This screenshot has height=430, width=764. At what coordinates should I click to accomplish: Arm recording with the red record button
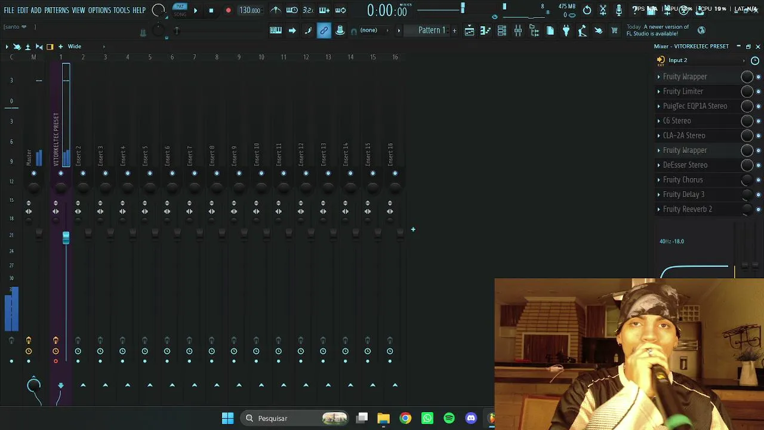(228, 10)
